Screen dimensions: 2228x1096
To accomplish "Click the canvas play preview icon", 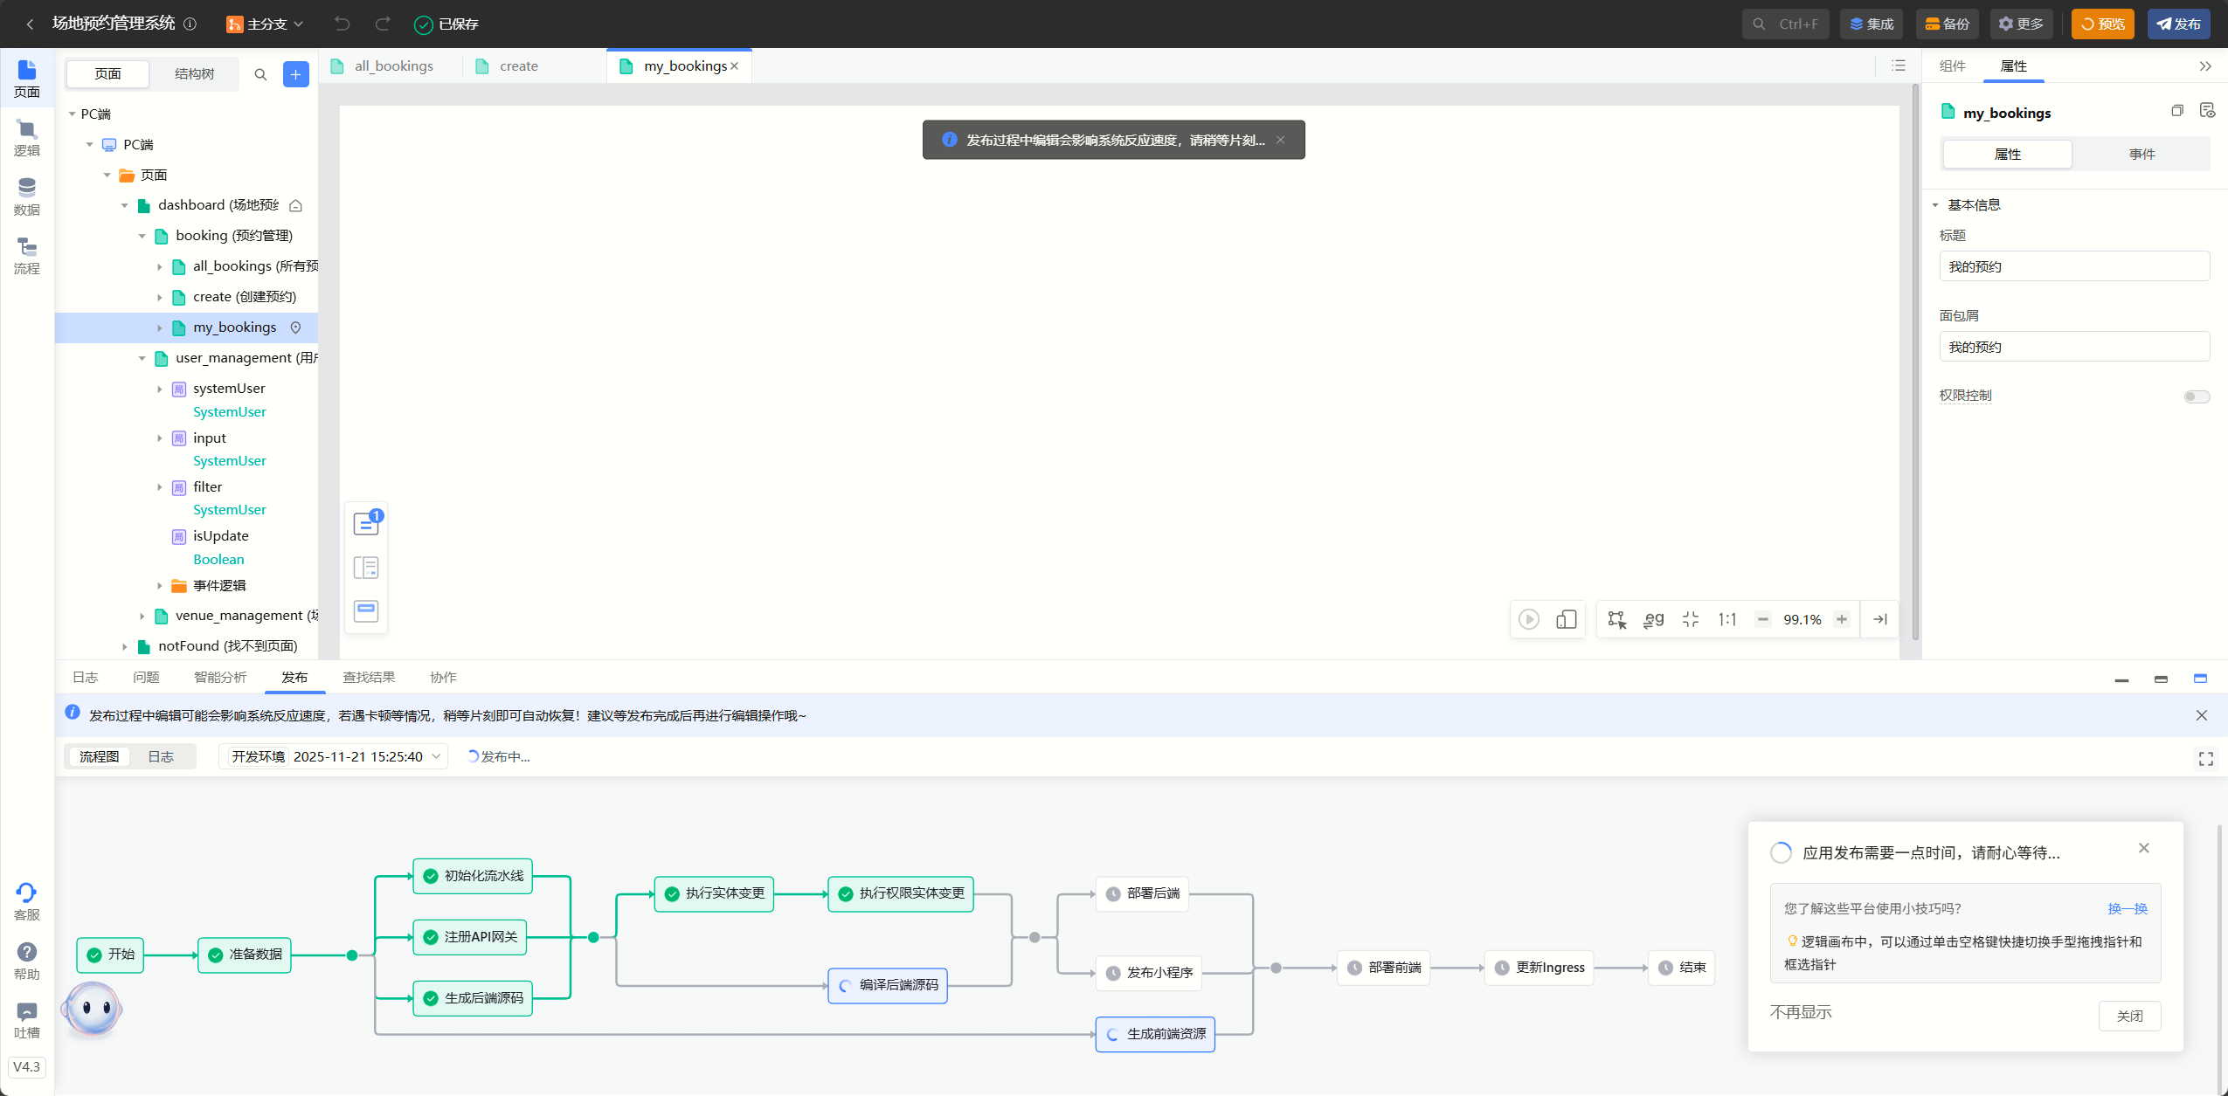I will point(1528,619).
